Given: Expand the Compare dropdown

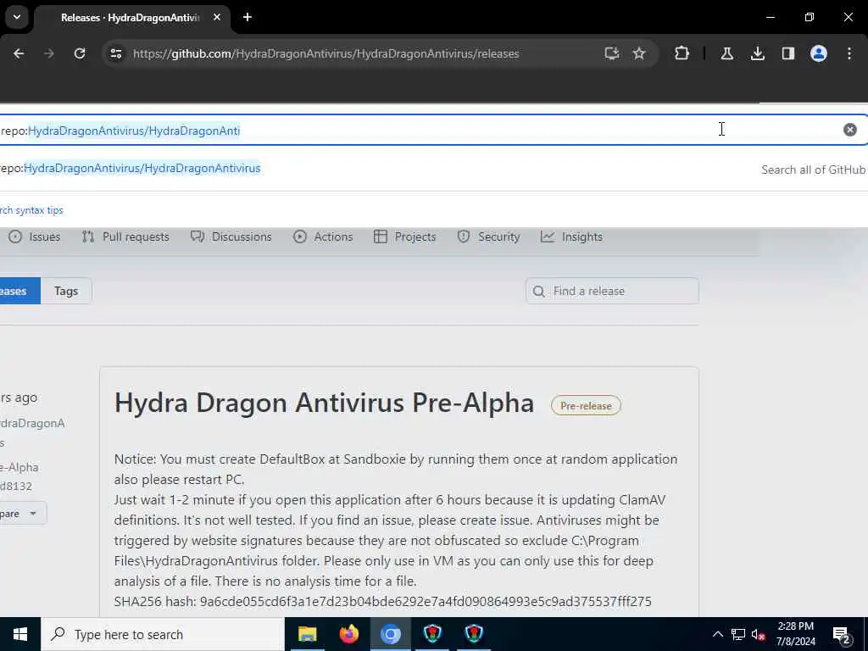Looking at the screenshot, I should coord(22,514).
